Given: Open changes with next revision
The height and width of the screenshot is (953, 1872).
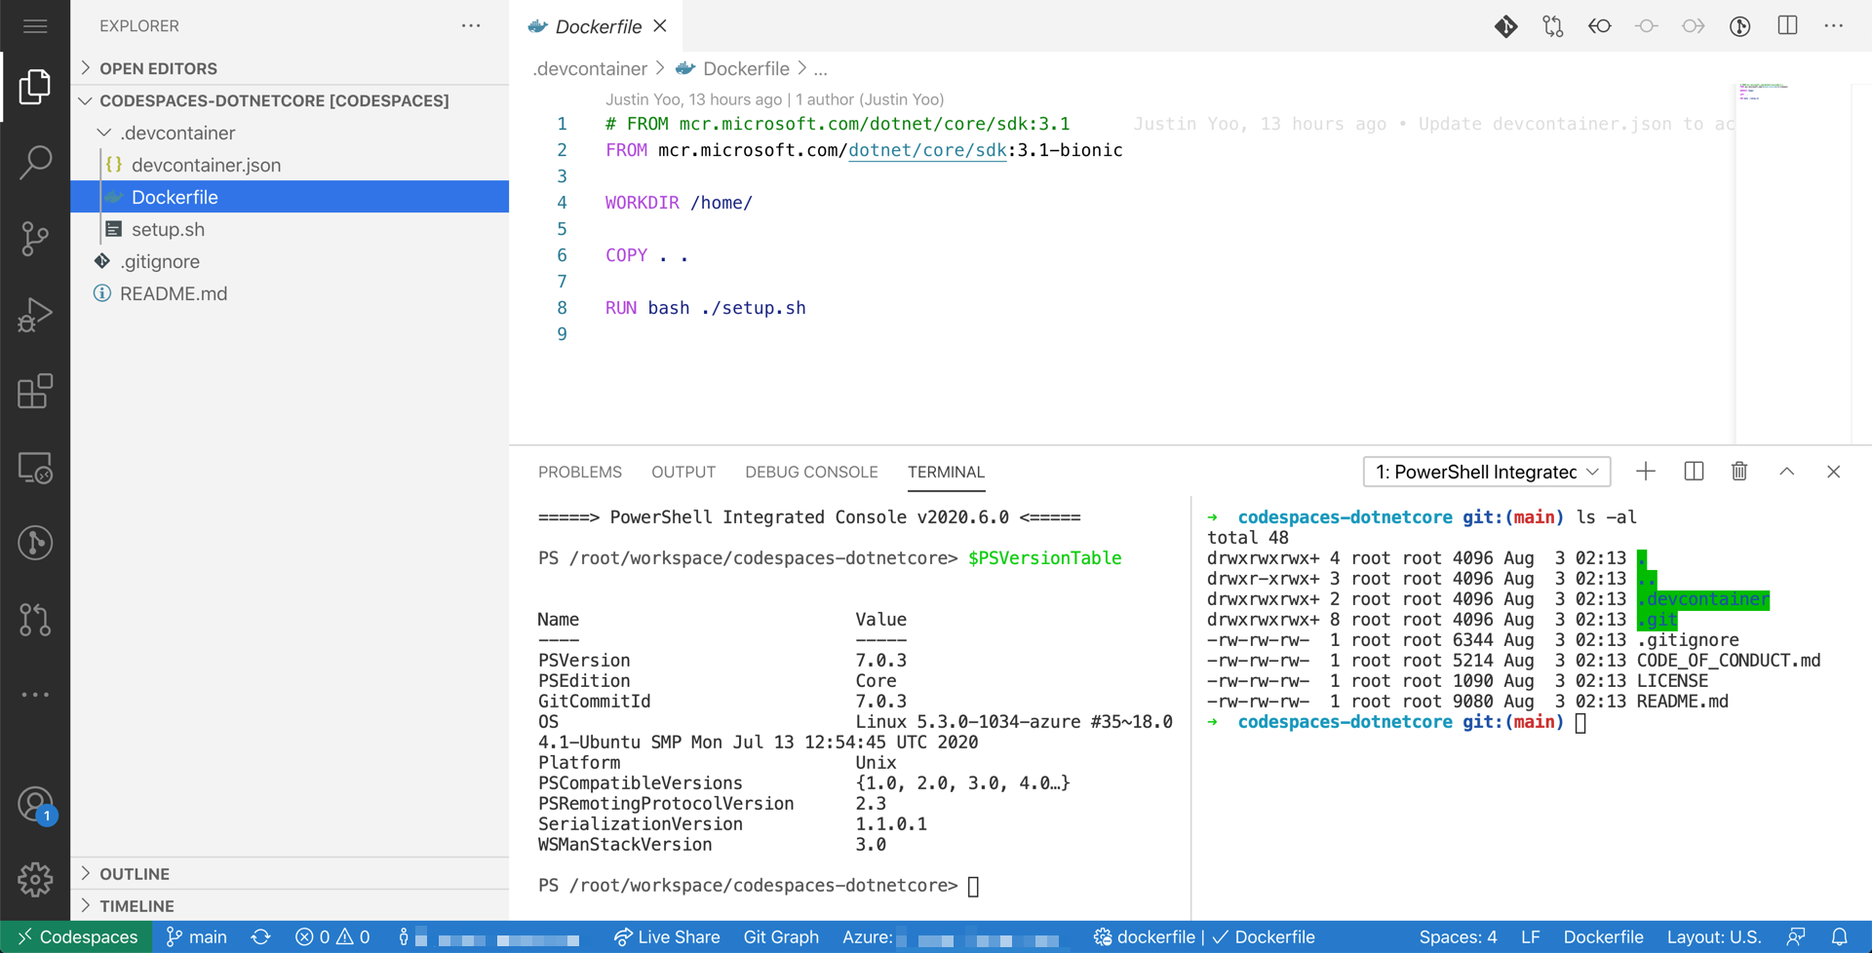Looking at the screenshot, I should click(x=1694, y=26).
